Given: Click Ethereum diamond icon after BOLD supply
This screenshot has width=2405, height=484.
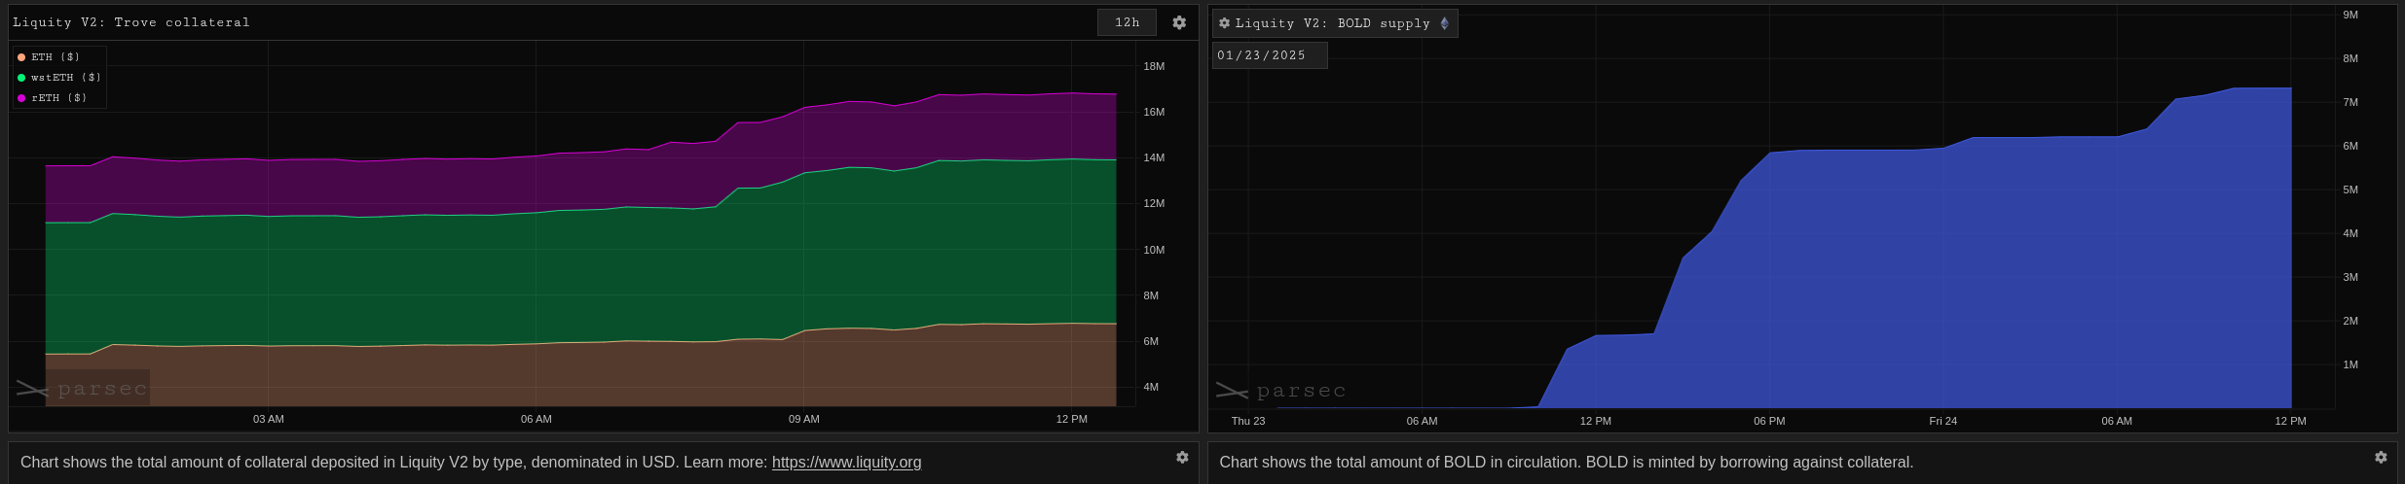Looking at the screenshot, I should (1445, 23).
